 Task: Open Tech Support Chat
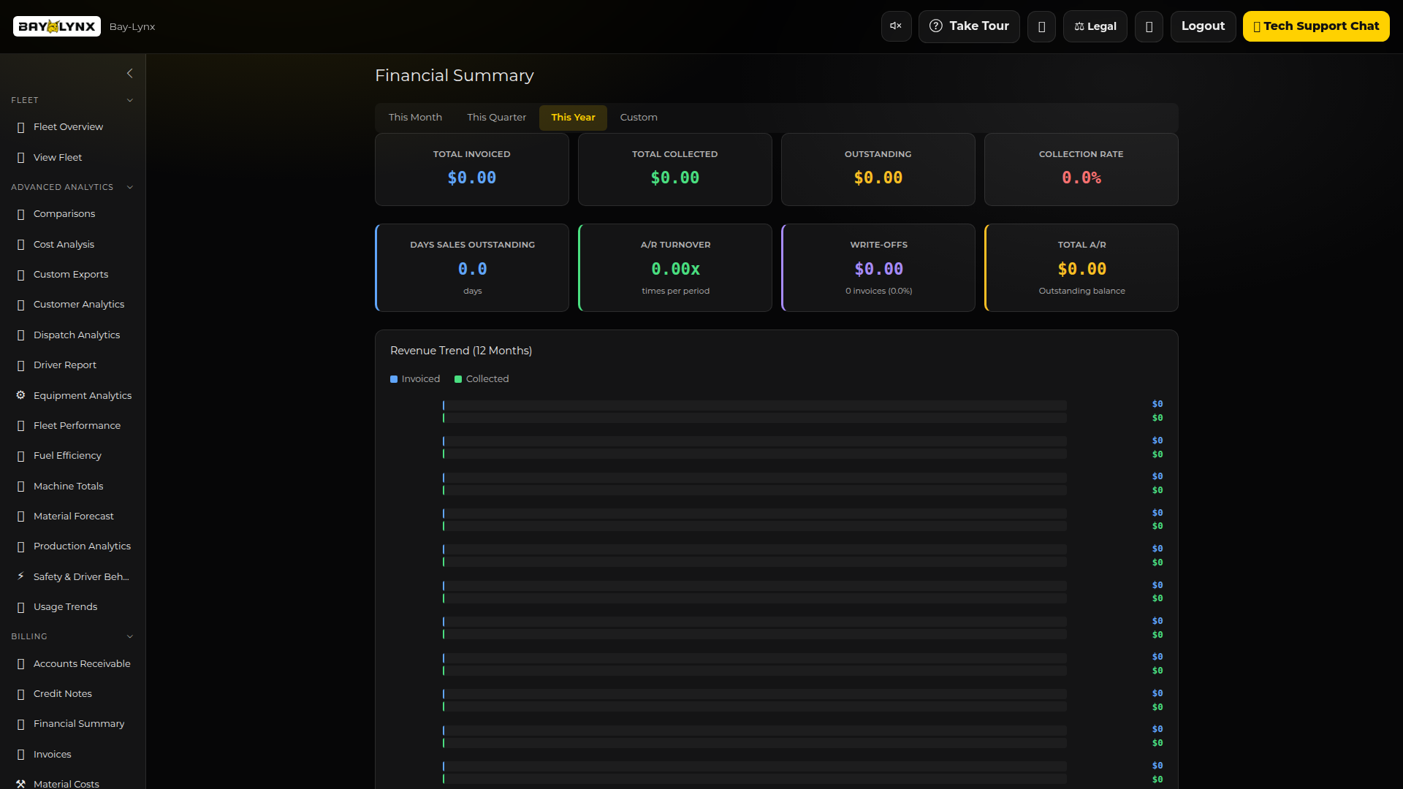1317,26
